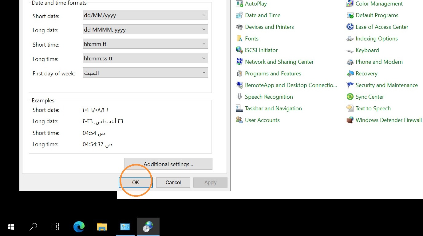Confirm the dialog with OK
Viewport: 423px width, 236px height.
coord(136,182)
